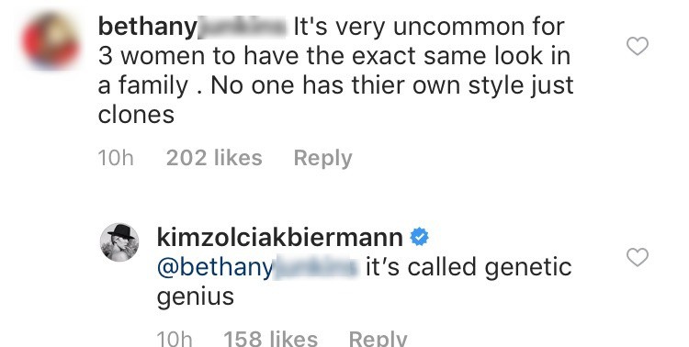Viewport: 689px width, 347px height.
Task: Open bethany's blurred profile picture
Action: click(51, 40)
